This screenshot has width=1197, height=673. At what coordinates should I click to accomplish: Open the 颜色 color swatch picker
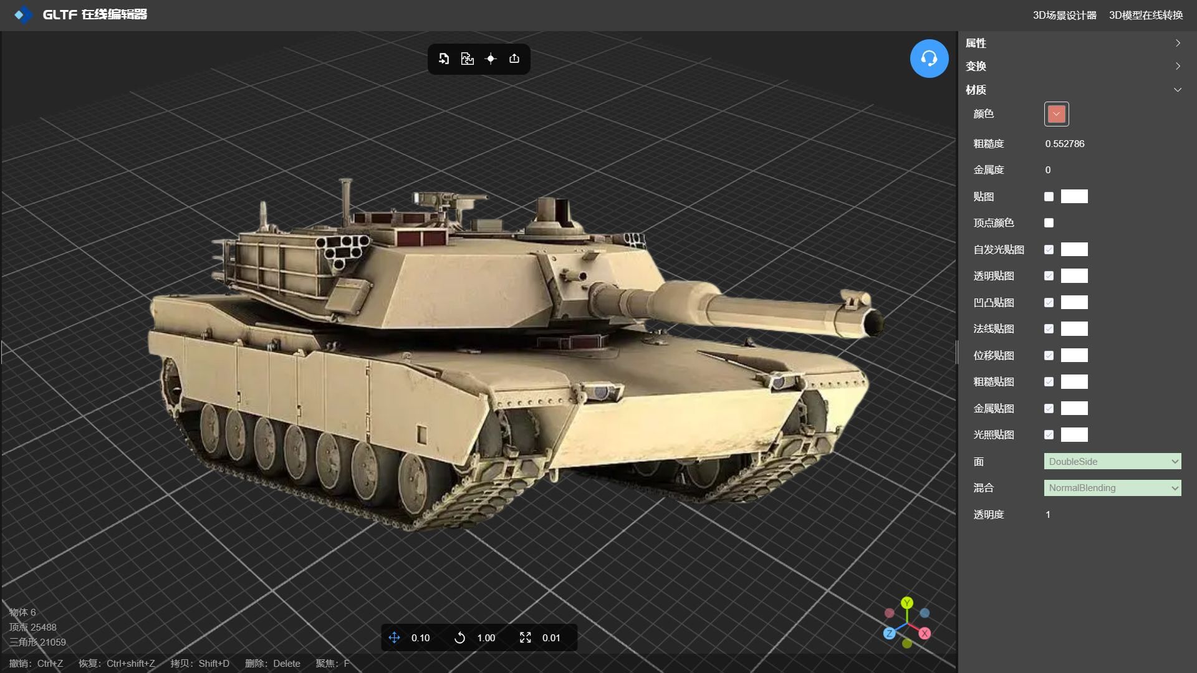point(1056,114)
